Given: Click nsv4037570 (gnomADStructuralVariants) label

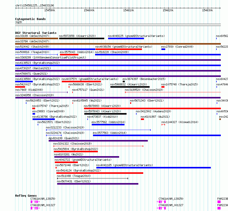Looking at the screenshot, I should 90,79.
